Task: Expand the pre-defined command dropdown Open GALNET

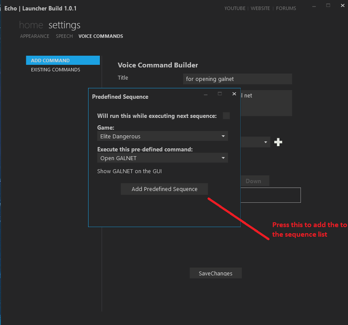Action: coord(163,158)
